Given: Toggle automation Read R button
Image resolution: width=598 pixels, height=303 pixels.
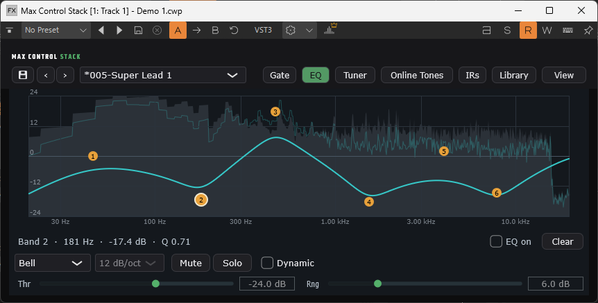Looking at the screenshot, I should 528,30.
